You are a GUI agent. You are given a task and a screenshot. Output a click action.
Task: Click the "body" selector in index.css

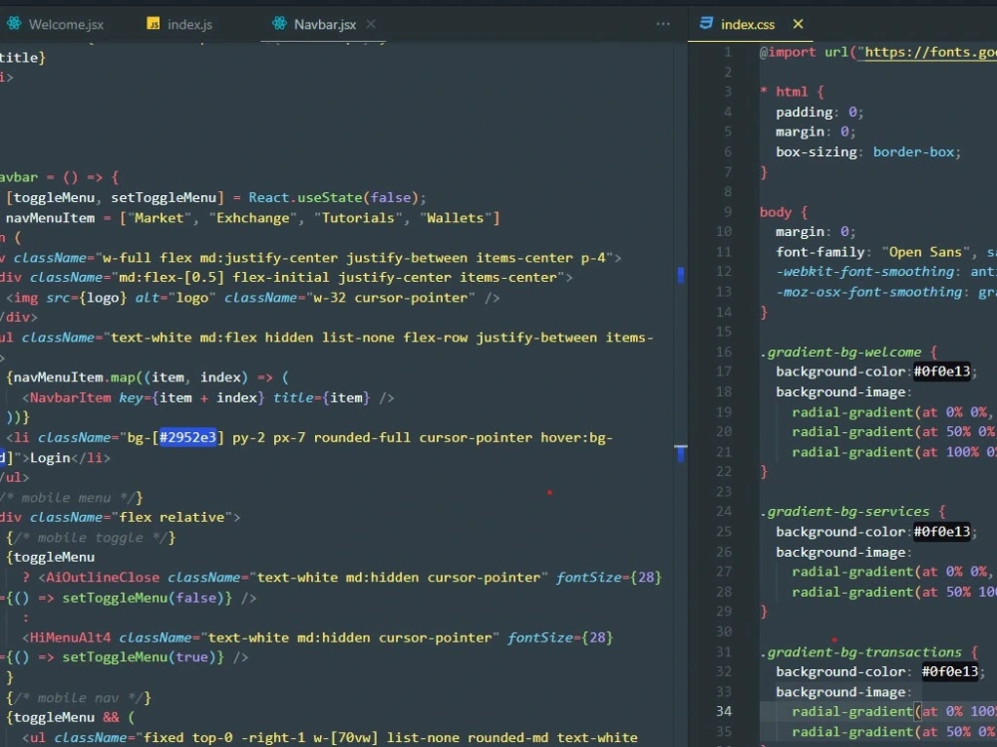[776, 212]
